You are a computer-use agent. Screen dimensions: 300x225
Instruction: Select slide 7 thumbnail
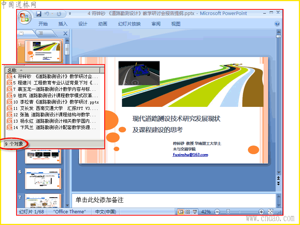(x=43, y=201)
